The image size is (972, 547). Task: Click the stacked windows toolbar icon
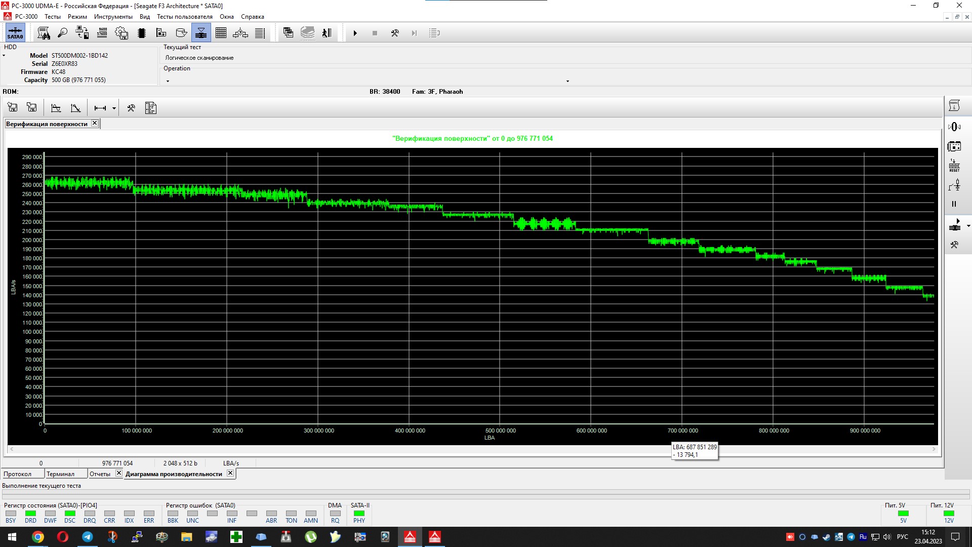288,33
